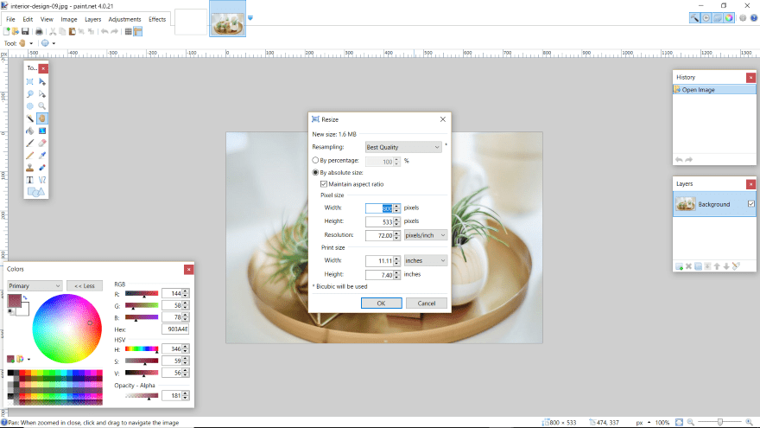
Task: Click the Less button in Colors panel
Action: click(x=84, y=285)
